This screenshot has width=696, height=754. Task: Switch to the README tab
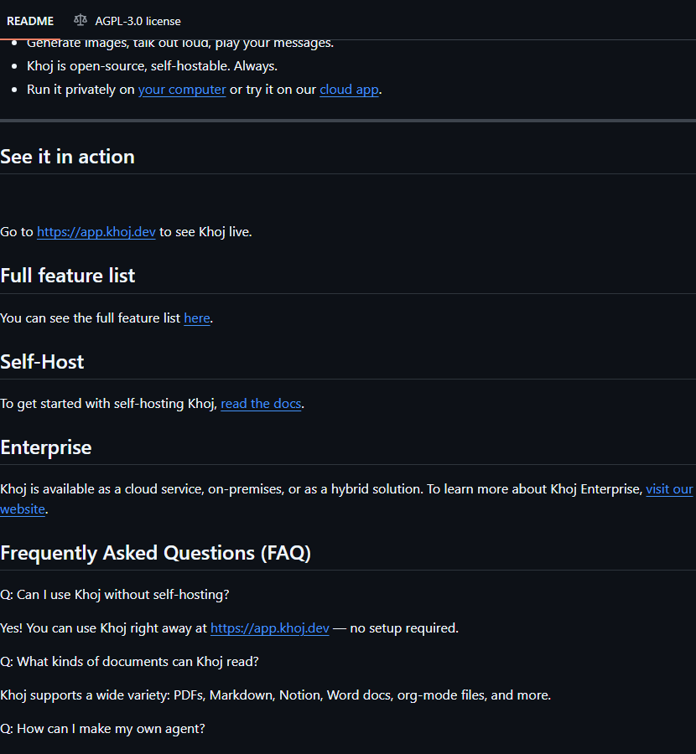[30, 21]
